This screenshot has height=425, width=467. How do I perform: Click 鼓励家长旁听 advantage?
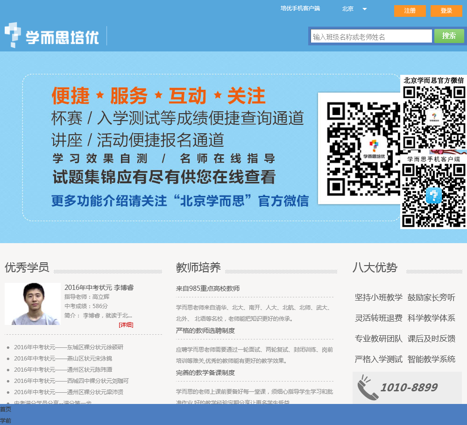pyautogui.click(x=431, y=297)
